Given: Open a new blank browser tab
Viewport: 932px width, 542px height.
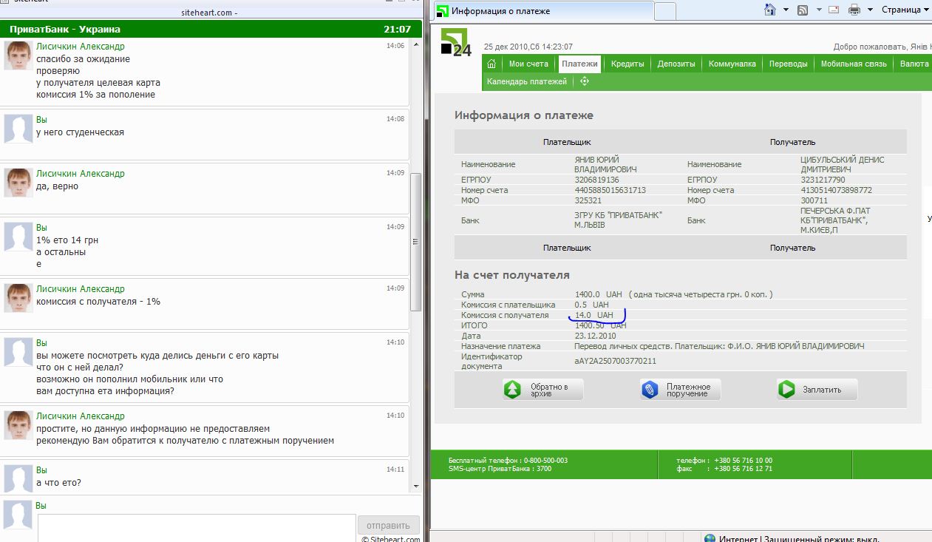Looking at the screenshot, I should click(x=666, y=11).
